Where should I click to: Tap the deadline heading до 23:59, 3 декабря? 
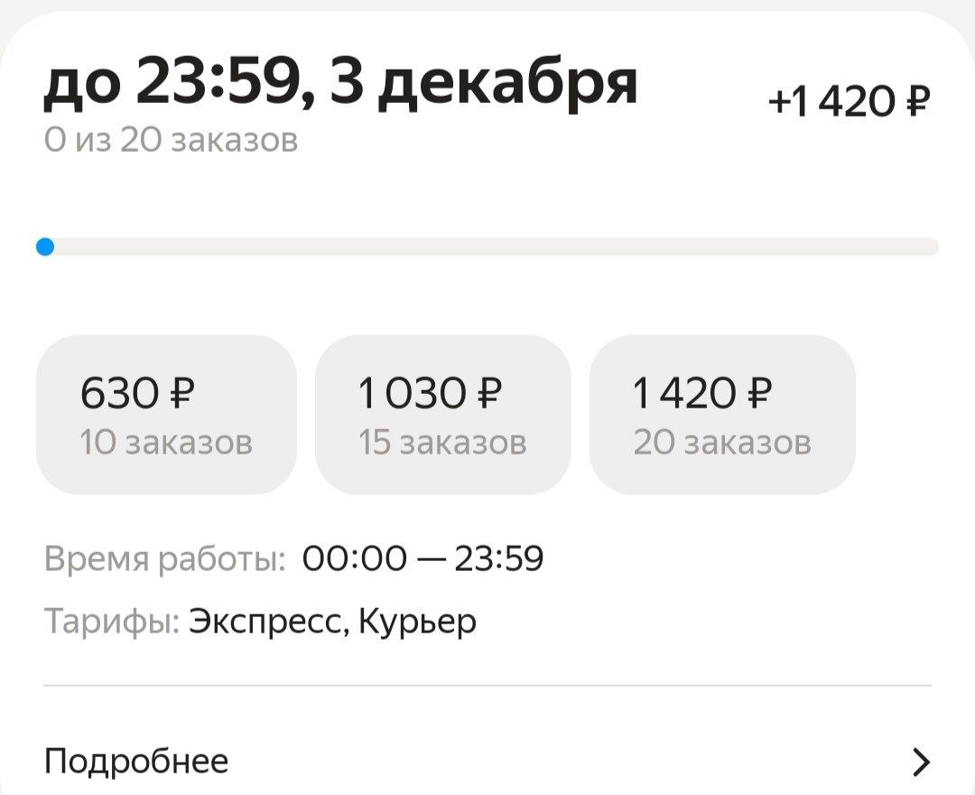[341, 83]
